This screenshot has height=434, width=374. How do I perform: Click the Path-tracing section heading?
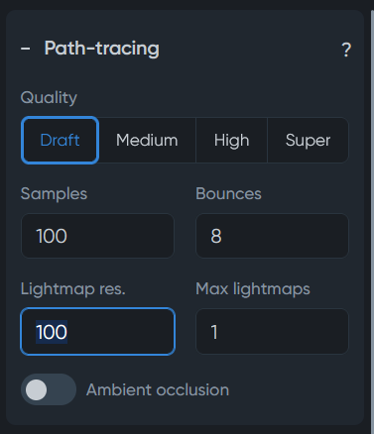coord(102,49)
